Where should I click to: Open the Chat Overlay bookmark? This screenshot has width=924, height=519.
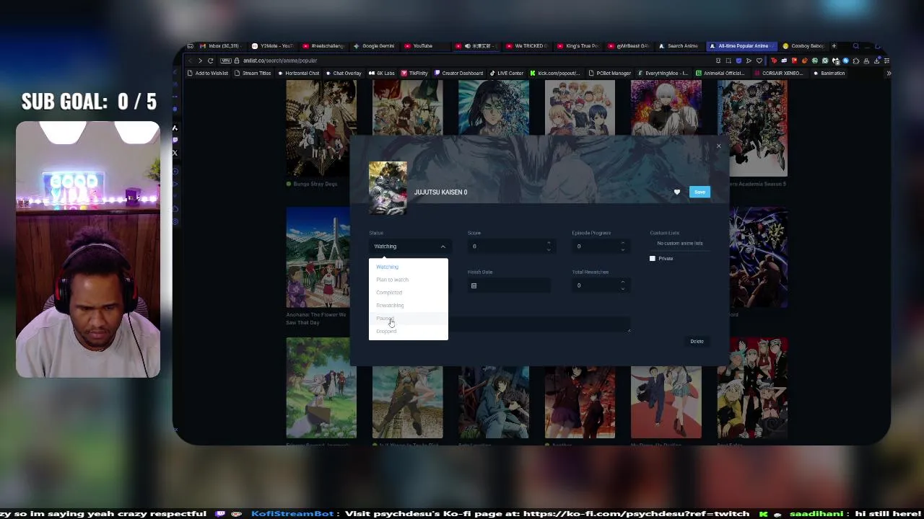click(344, 74)
